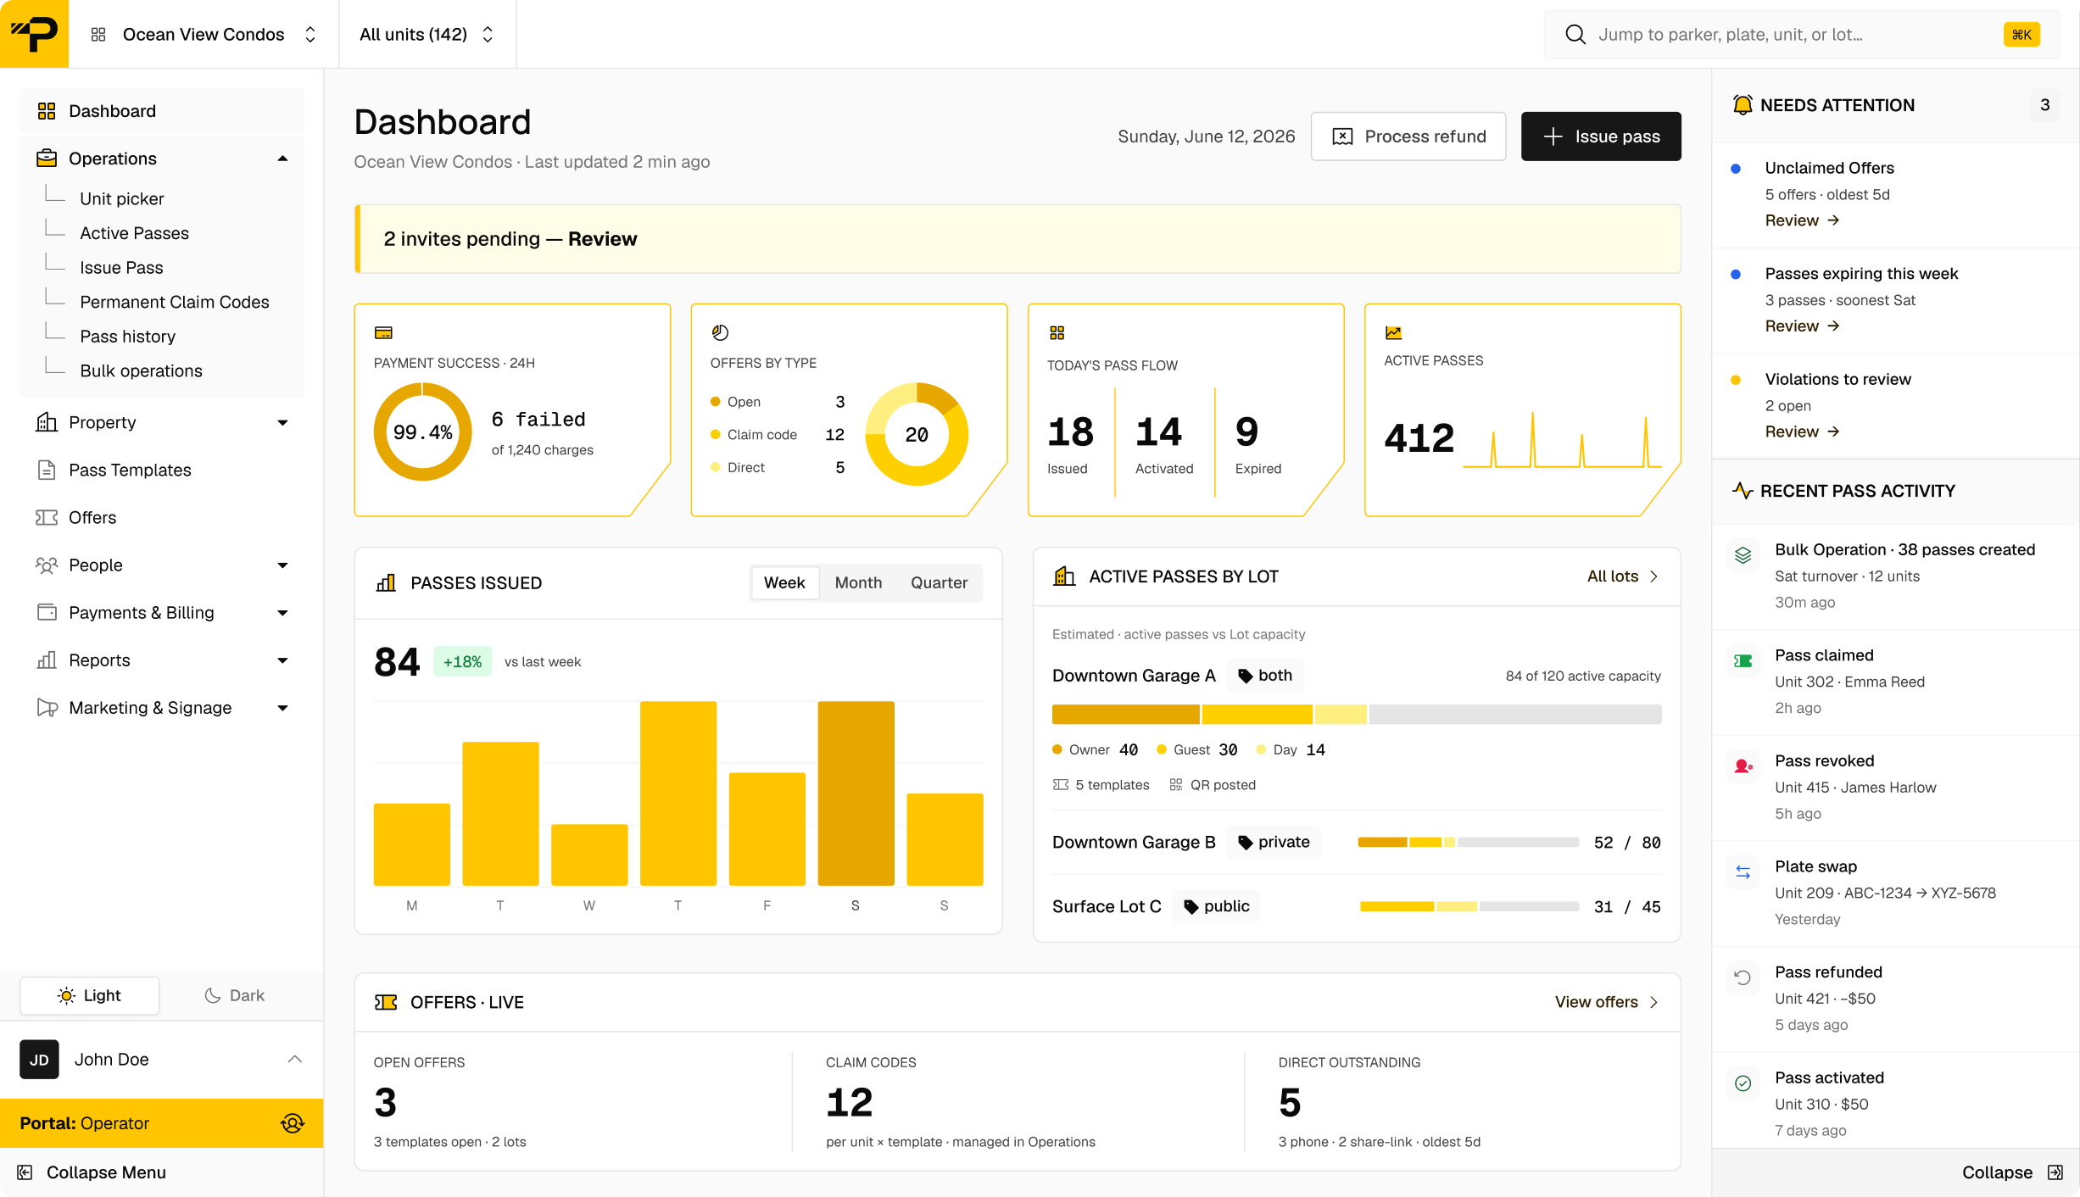The image size is (2080, 1197).
Task: Open Permanent Claim Codes menu item
Action: pyautogui.click(x=175, y=302)
